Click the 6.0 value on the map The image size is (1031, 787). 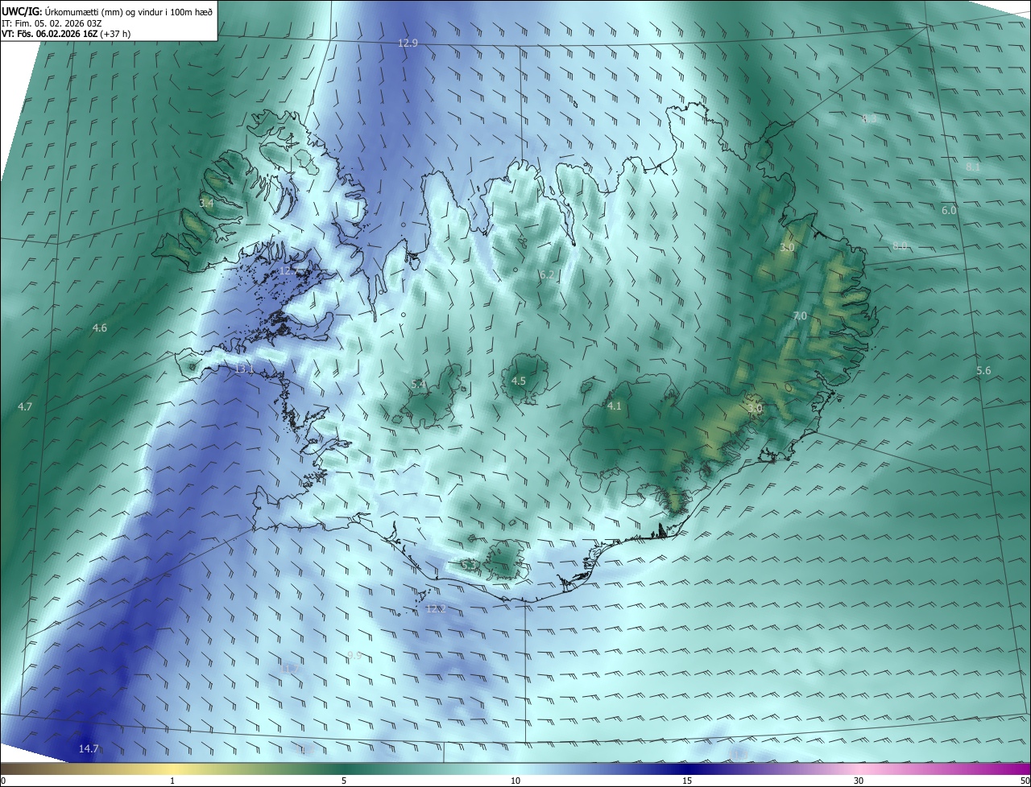[949, 210]
